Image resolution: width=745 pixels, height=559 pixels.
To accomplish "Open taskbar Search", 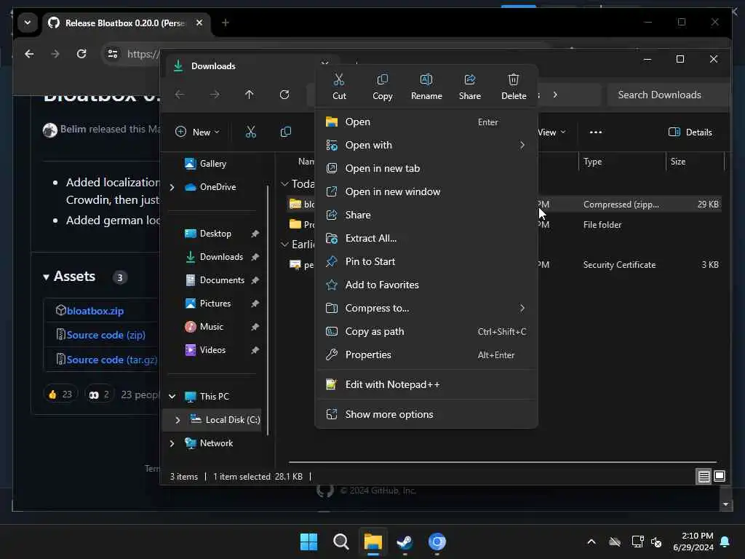I will tap(340, 542).
